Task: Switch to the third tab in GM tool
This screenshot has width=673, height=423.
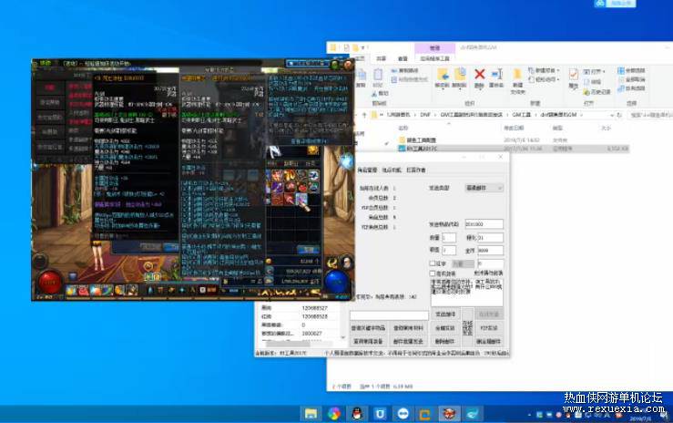Action: point(415,170)
